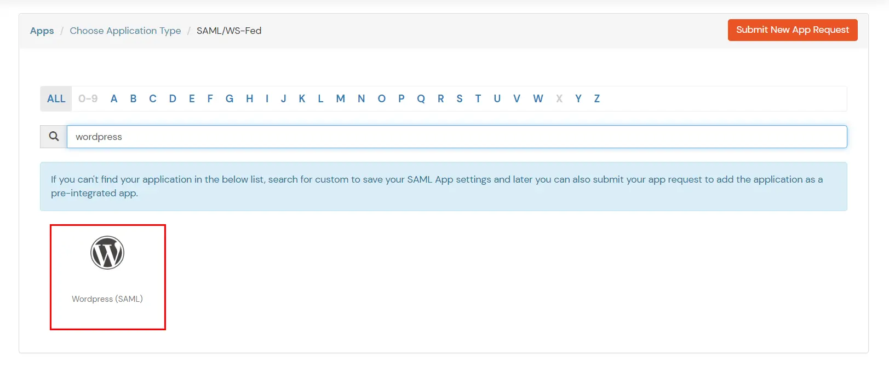This screenshot has width=889, height=368.
Task: Filter apps by letter D
Action: (x=173, y=99)
